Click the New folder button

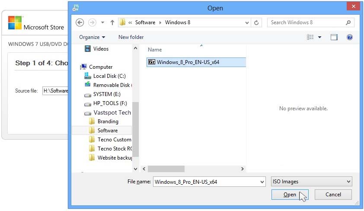click(x=131, y=37)
